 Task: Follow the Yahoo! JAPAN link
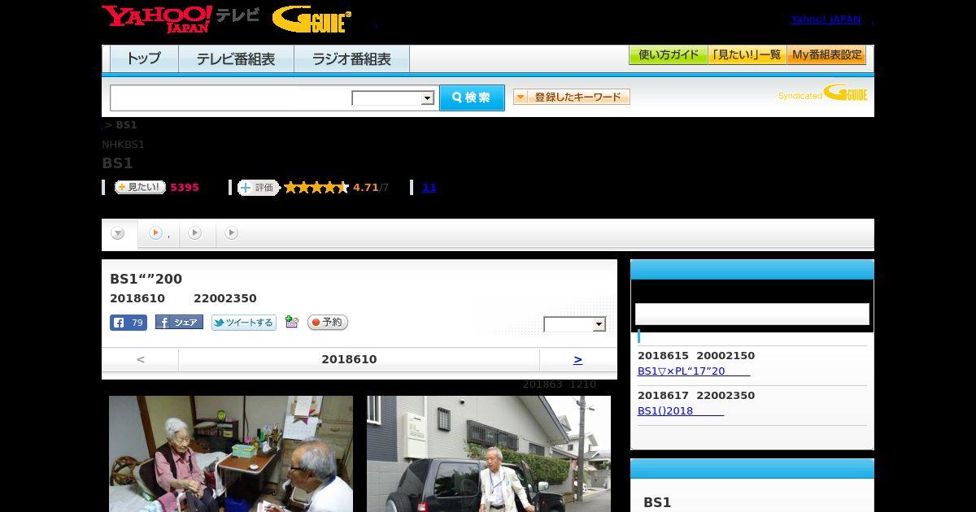[x=826, y=20]
